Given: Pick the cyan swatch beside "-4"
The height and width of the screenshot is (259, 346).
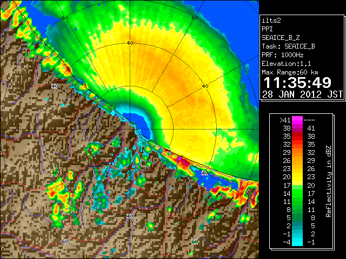Looking at the screenshot, I should (297, 242).
